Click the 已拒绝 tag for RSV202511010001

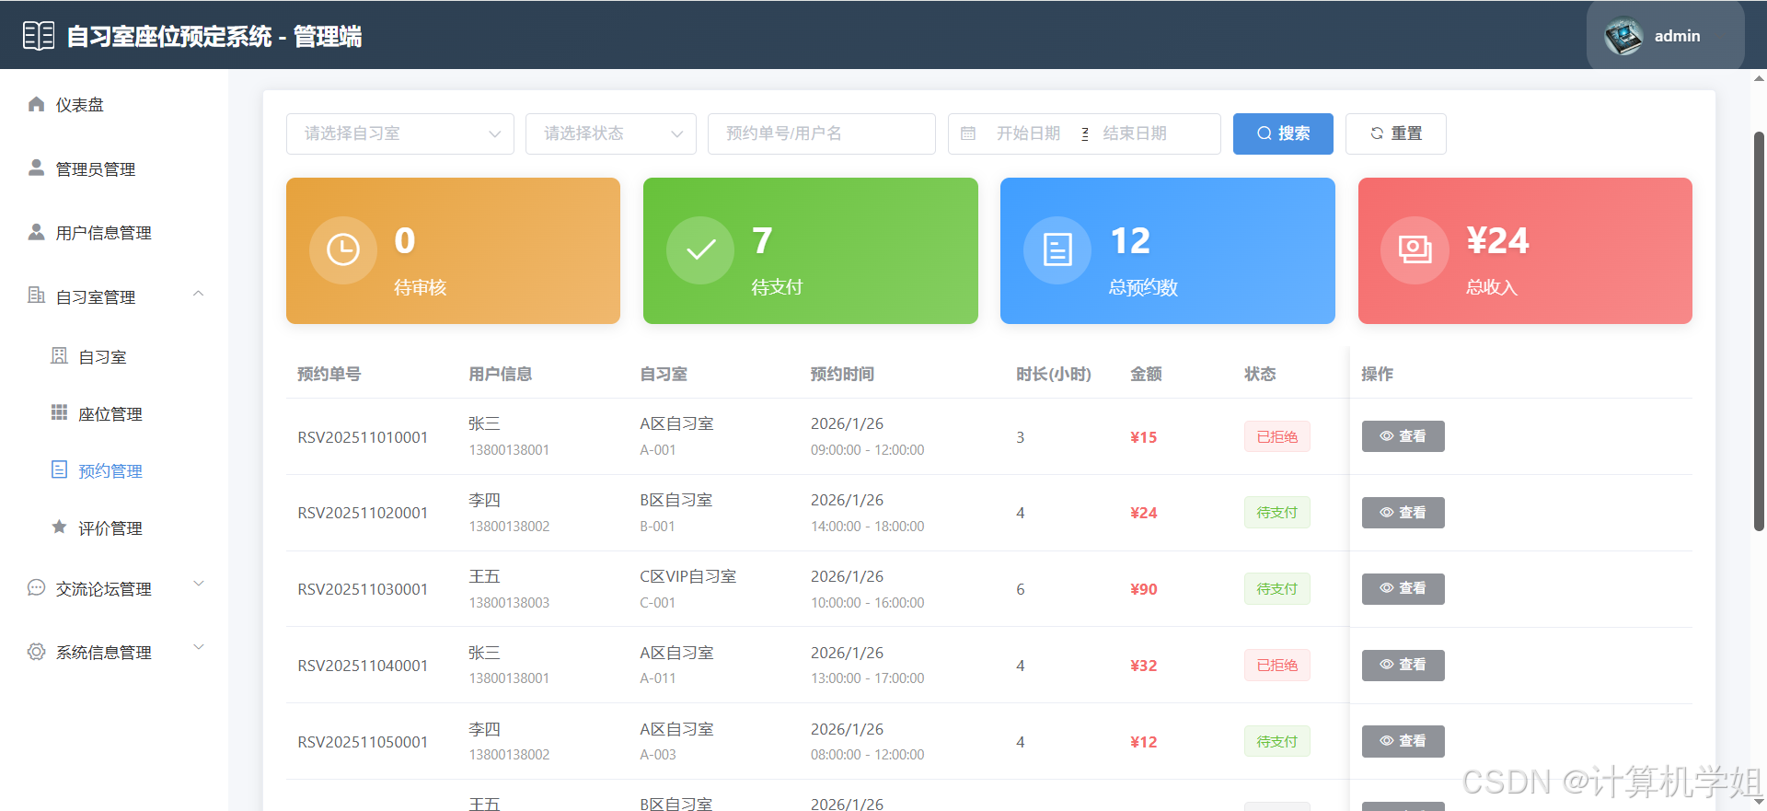coord(1276,436)
